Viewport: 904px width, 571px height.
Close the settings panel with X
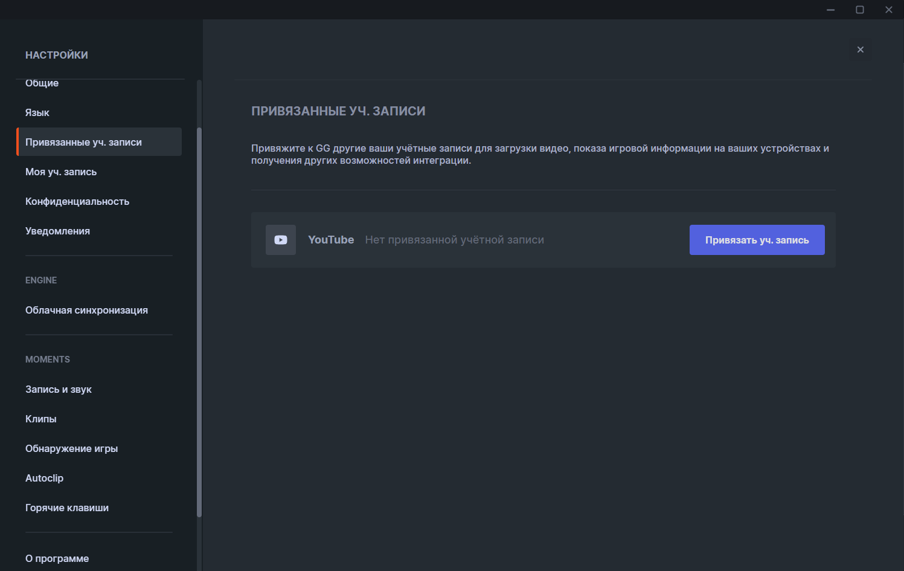(x=861, y=50)
